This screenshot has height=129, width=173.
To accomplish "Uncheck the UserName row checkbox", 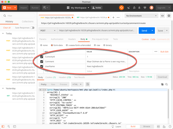I will coord(42,66).
